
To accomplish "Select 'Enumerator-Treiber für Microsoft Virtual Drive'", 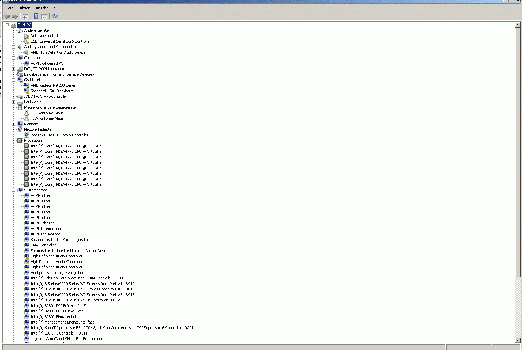I will [x=69, y=251].
